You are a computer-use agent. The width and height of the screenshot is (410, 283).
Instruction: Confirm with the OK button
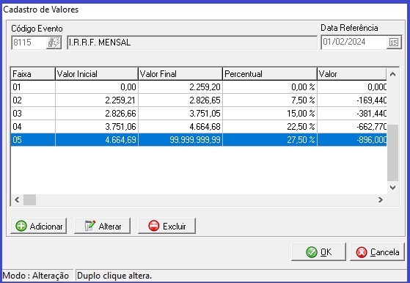(x=318, y=252)
